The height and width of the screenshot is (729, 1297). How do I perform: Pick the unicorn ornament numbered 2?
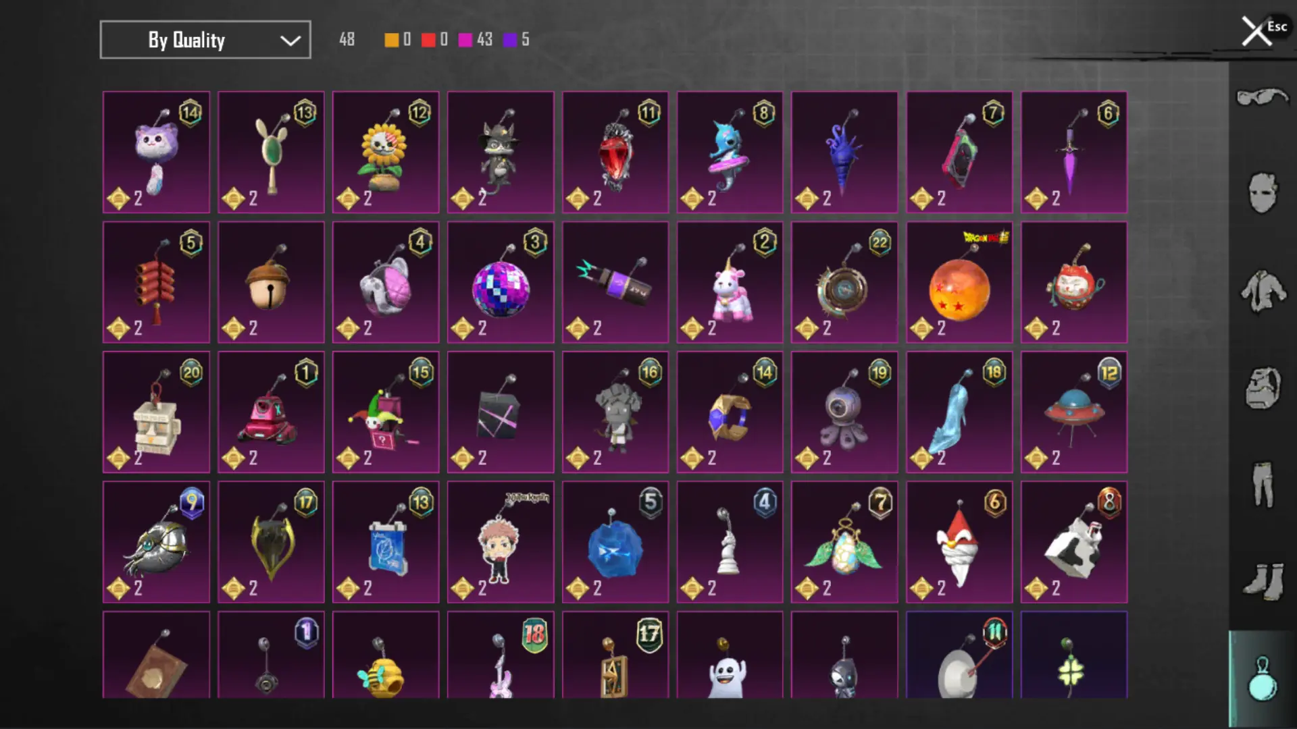(x=730, y=282)
